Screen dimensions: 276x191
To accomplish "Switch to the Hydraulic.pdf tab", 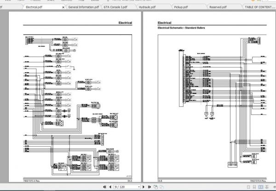I will coord(147,7).
